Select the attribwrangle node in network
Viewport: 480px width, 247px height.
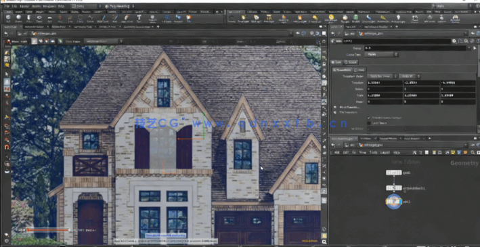click(x=393, y=188)
